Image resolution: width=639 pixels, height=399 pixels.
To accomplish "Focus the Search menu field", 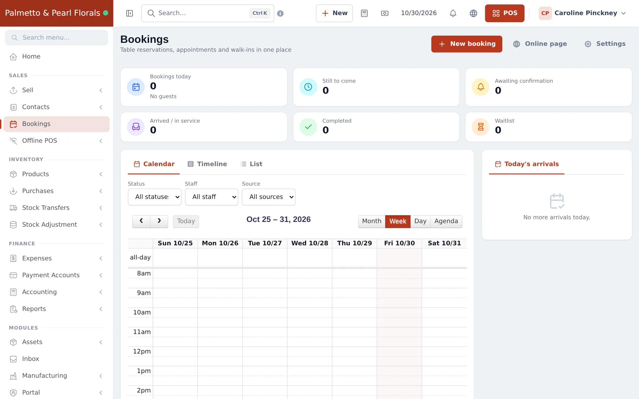I will (57, 38).
